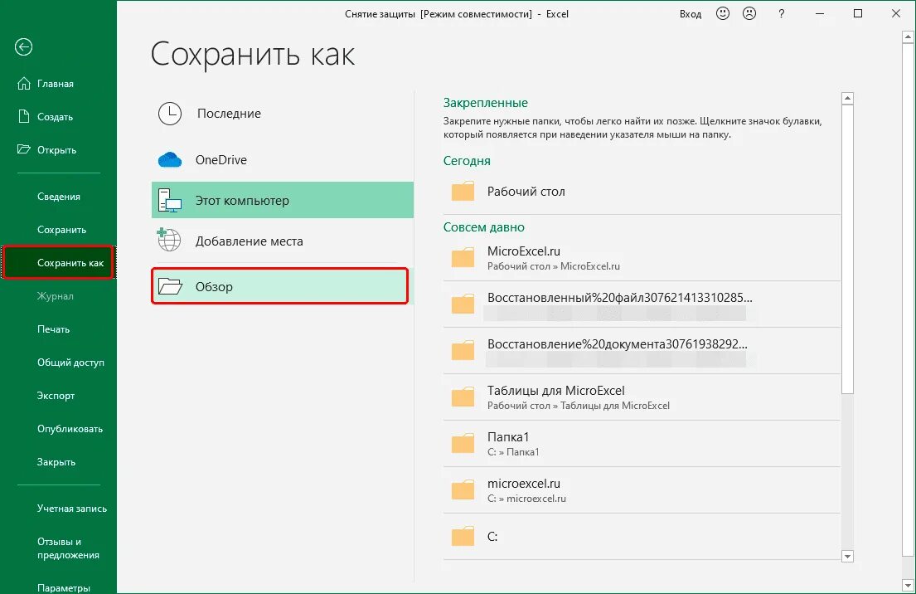Click the Browse open-folder icon
Image resolution: width=916 pixels, height=594 pixels.
(x=170, y=286)
